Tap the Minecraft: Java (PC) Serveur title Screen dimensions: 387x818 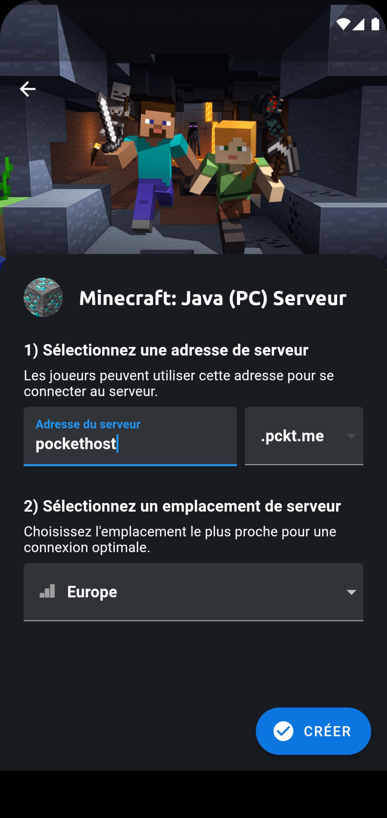pos(213,298)
